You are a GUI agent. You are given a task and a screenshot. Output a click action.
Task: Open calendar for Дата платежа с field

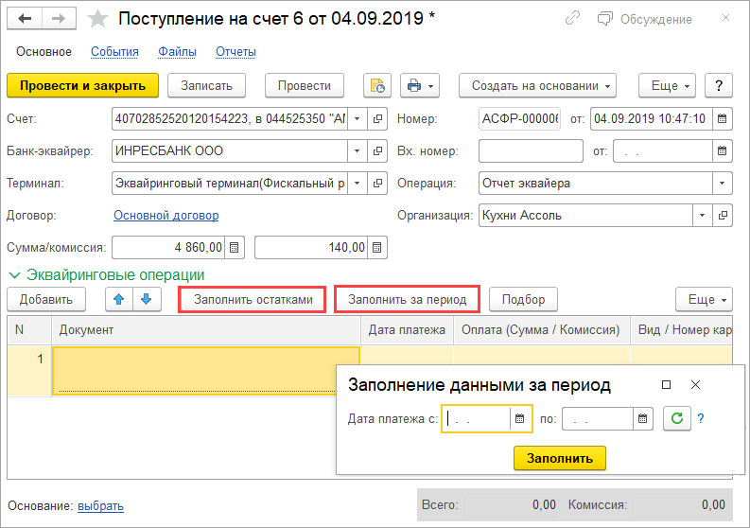pyautogui.click(x=520, y=419)
